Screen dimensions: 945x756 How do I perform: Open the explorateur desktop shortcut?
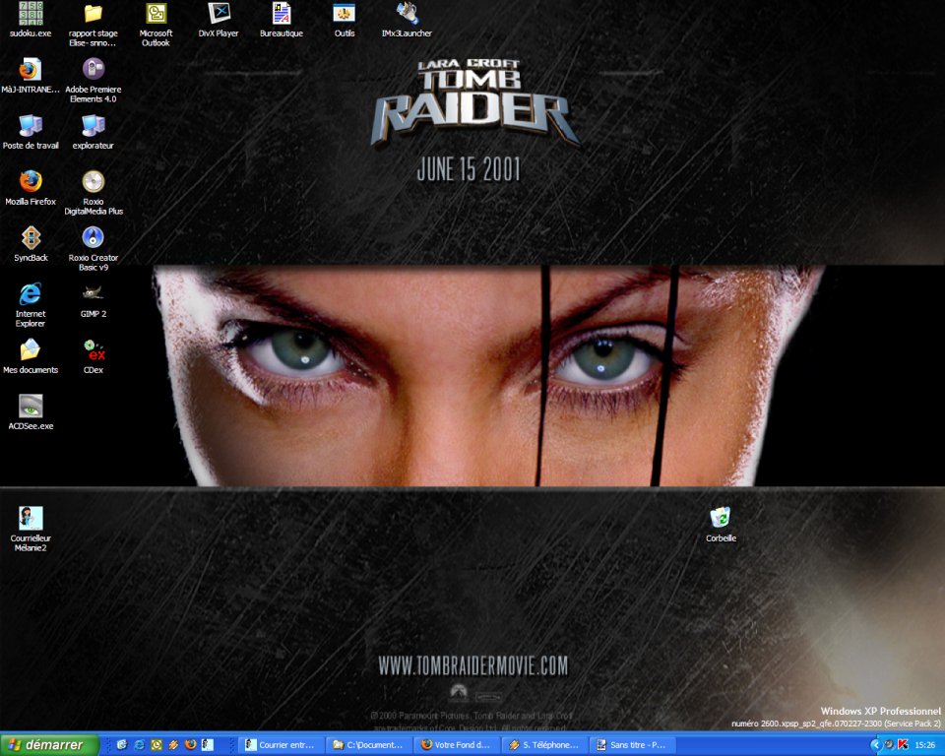click(93, 132)
